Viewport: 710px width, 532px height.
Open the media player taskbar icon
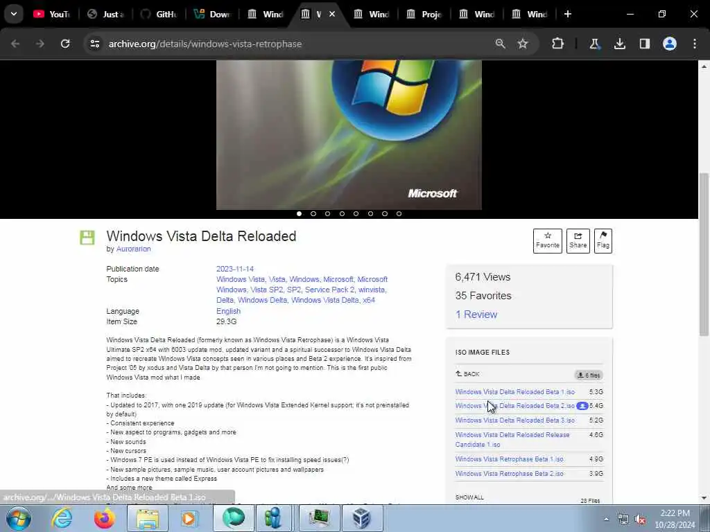[189, 518]
